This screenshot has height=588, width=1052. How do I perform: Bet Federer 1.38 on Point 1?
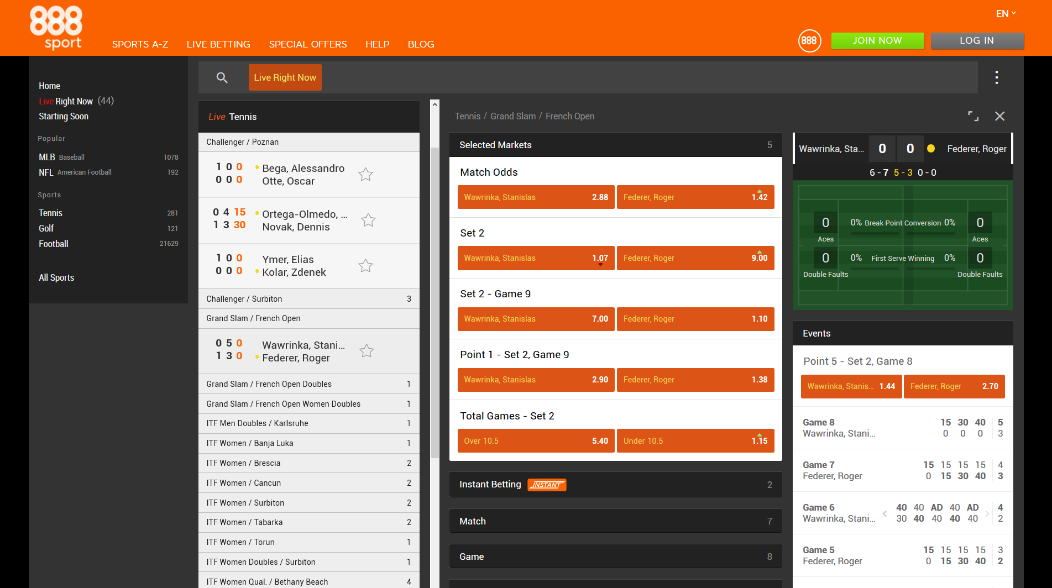[x=695, y=380]
